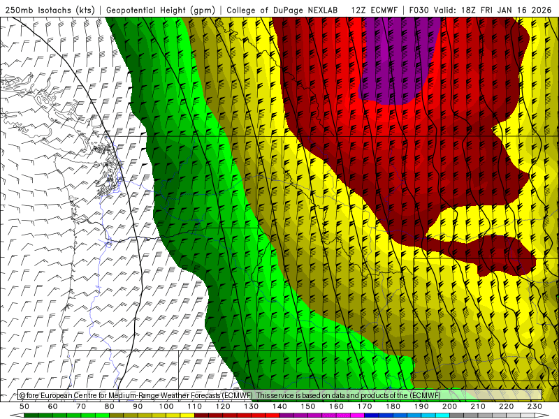
Task: Click the '250mb Isotachs (kts)' title text
Action: (x=50, y=10)
